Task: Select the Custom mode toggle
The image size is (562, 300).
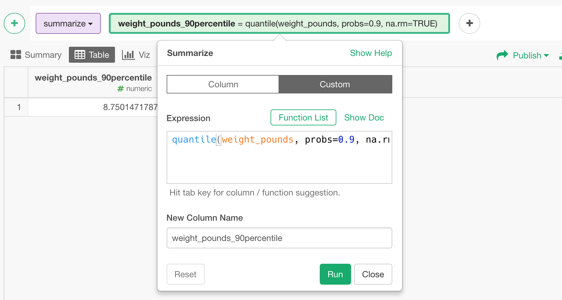Action: pos(335,84)
